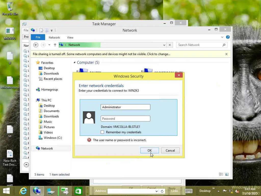Click the Properties quick access icon
The height and width of the screenshot is (196, 261).
tap(41, 30)
